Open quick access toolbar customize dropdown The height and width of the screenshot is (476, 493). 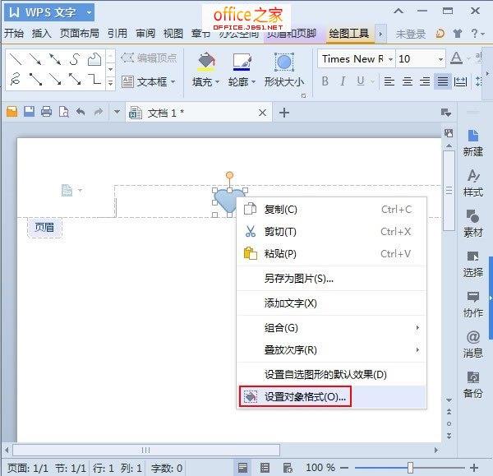coord(117,112)
